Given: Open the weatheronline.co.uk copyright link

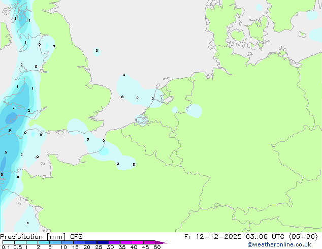Looking at the screenshot, I should [x=279, y=244].
